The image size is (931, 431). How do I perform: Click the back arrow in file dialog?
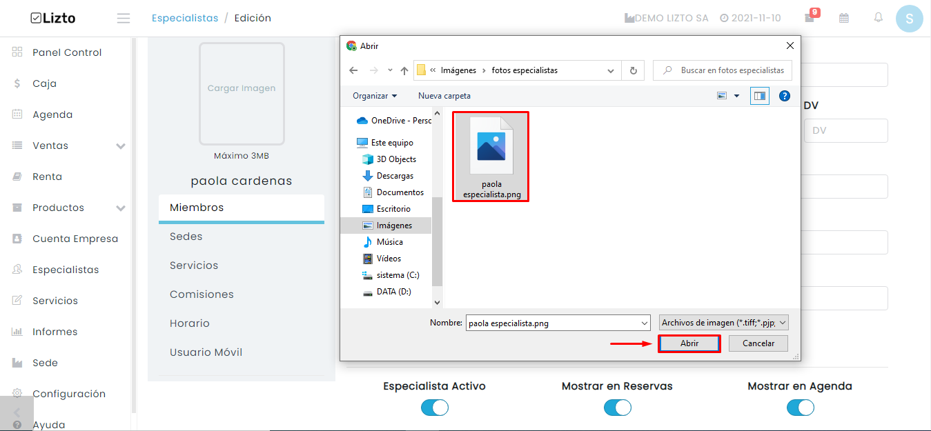coord(353,70)
